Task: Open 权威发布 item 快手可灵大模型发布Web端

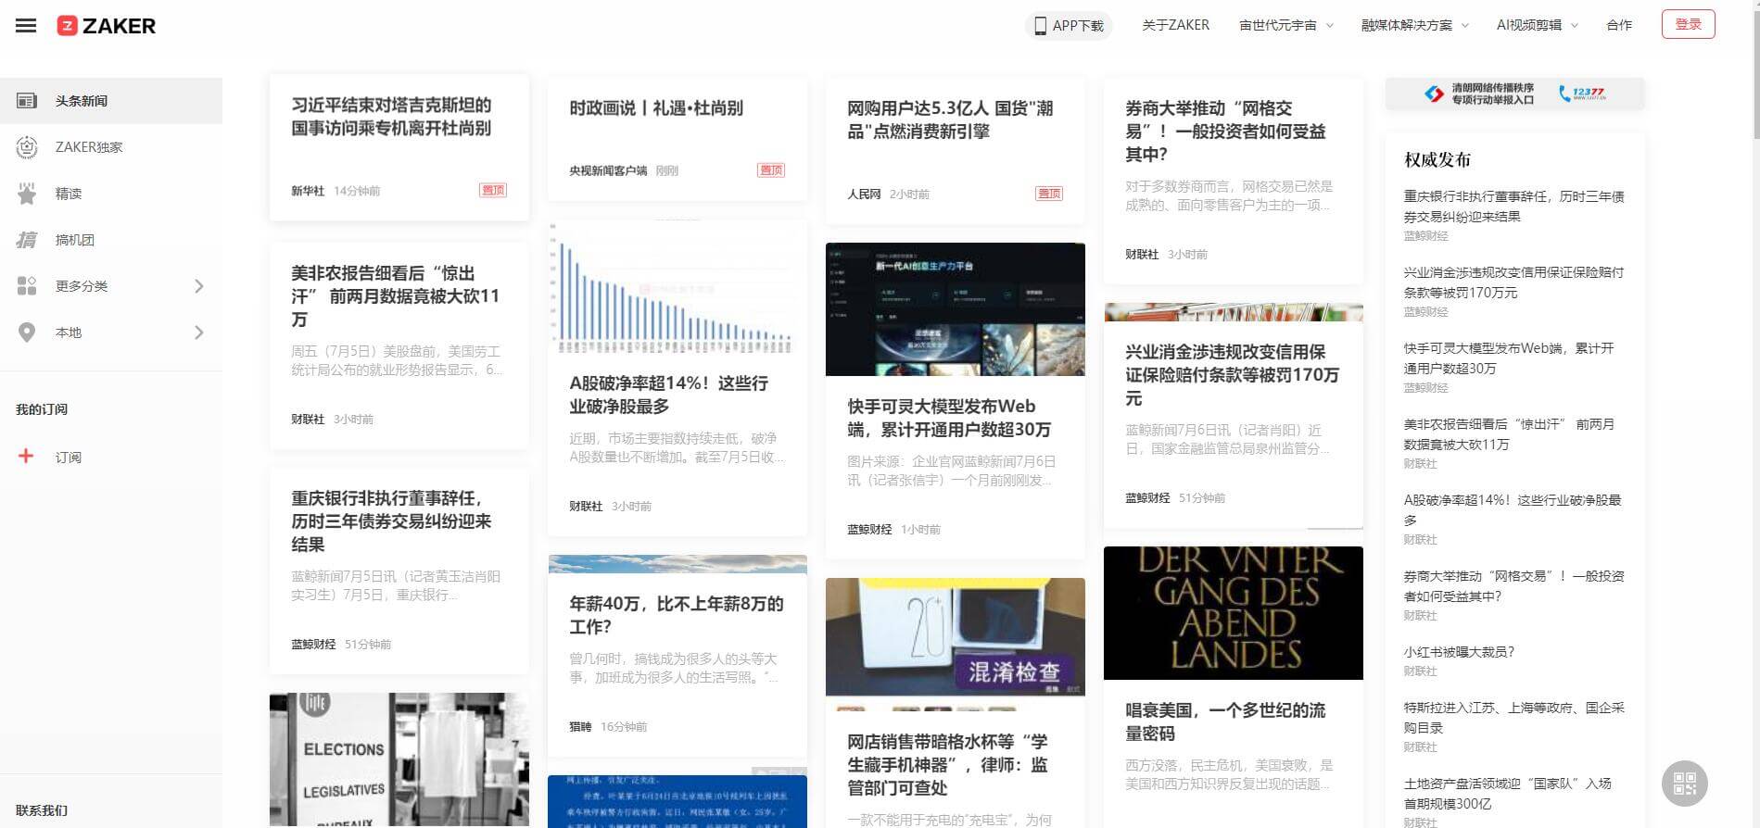Action: pos(1509,358)
